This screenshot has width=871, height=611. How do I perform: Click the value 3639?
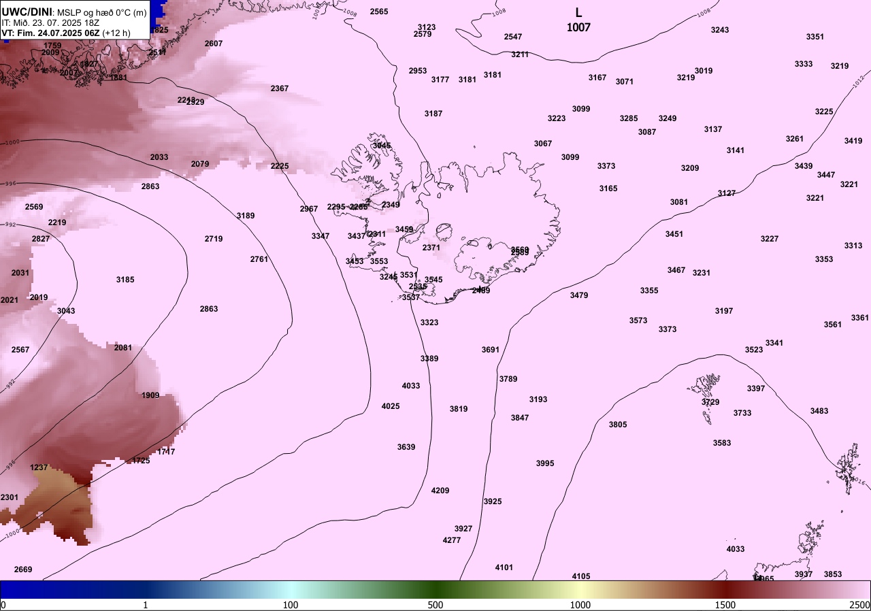point(406,447)
